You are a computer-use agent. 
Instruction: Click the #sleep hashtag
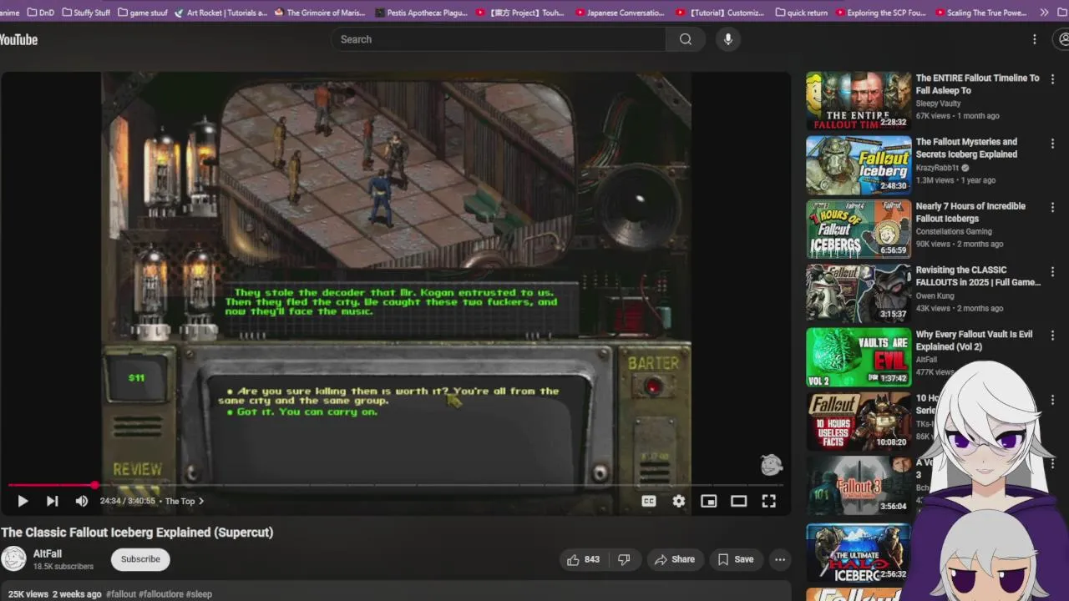pyautogui.click(x=199, y=594)
